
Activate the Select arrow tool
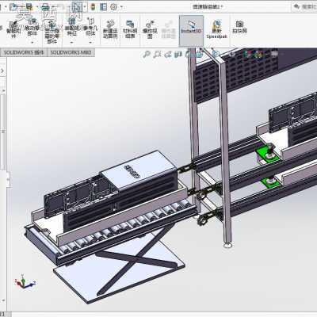[77, 7]
